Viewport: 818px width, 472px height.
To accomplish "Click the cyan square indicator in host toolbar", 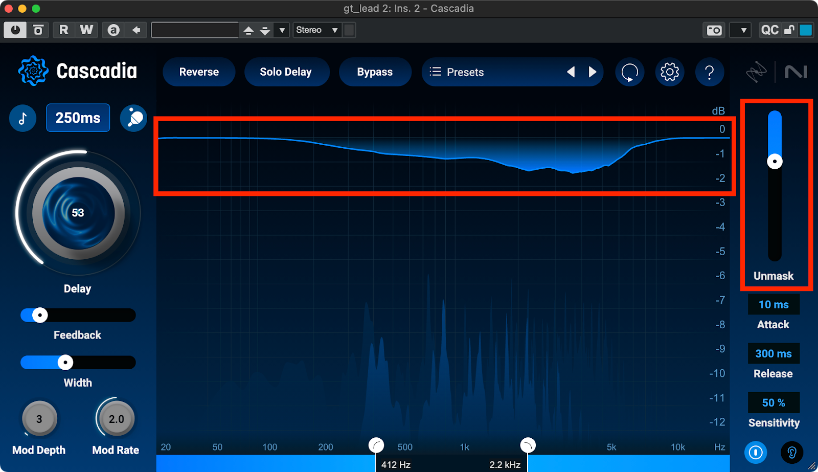I will coord(806,30).
